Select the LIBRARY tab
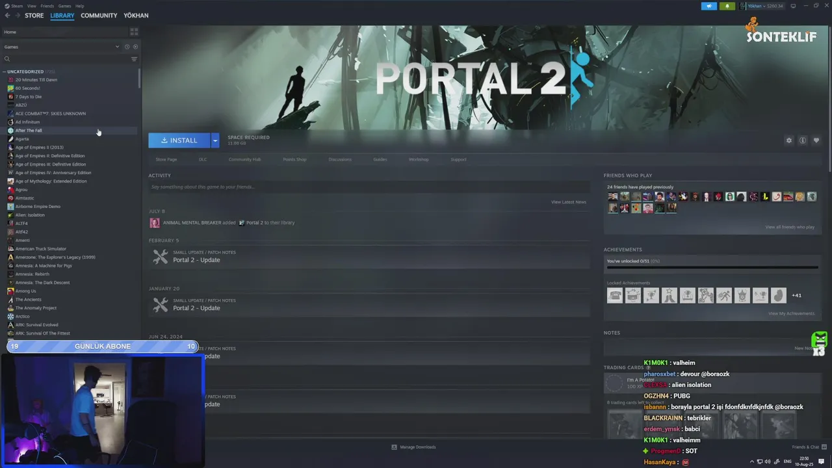 tap(62, 16)
